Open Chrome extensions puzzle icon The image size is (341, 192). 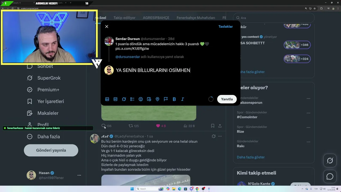(321, 9)
